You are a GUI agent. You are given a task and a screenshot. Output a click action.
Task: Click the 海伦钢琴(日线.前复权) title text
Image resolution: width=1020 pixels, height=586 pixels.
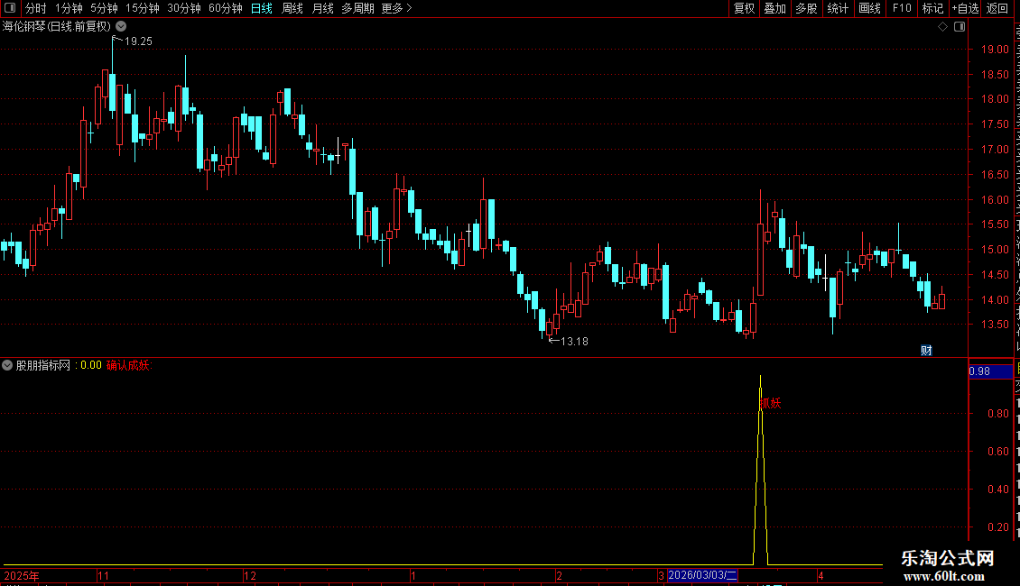point(57,27)
